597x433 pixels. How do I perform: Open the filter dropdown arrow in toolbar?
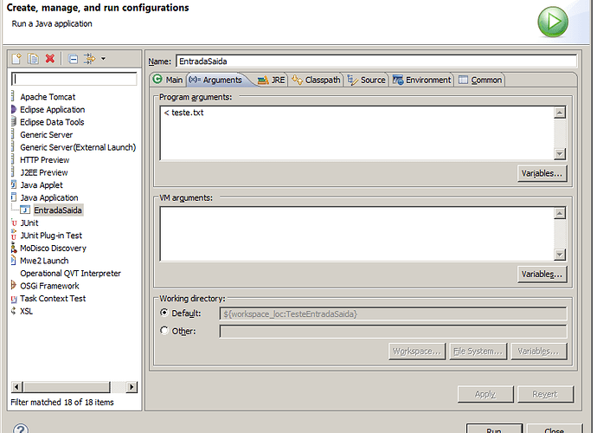pos(103,59)
